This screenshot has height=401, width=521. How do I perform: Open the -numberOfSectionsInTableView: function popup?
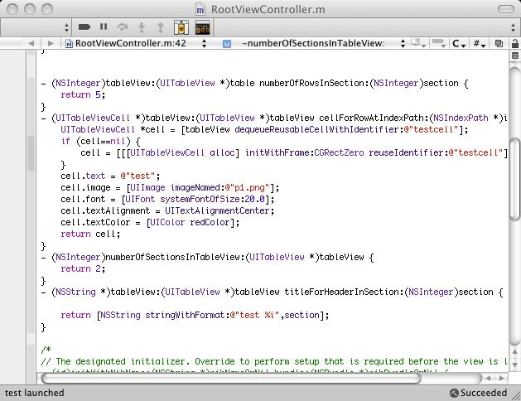[314, 43]
